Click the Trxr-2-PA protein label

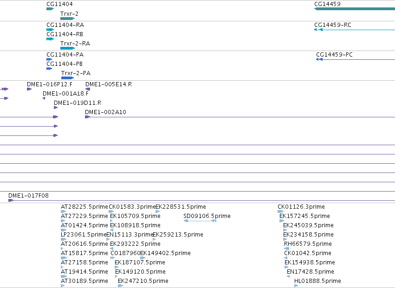pyautogui.click(x=76, y=73)
